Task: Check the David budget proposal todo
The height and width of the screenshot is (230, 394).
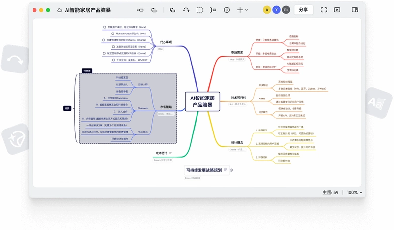Action: tap(113, 47)
